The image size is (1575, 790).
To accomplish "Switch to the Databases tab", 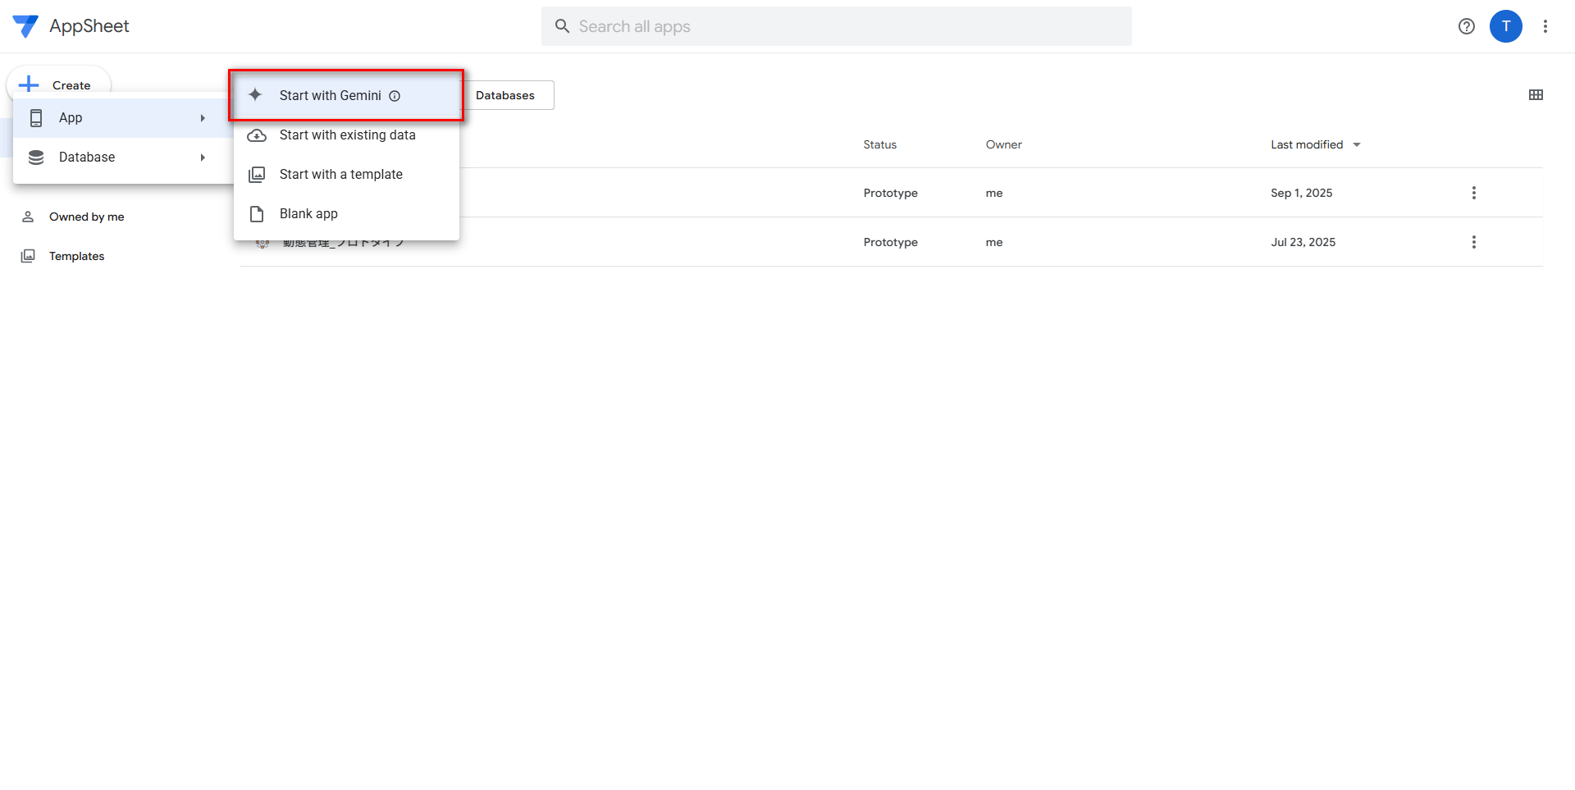I will 505,94.
